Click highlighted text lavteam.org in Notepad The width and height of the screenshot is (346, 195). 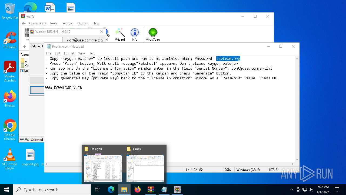point(228,58)
